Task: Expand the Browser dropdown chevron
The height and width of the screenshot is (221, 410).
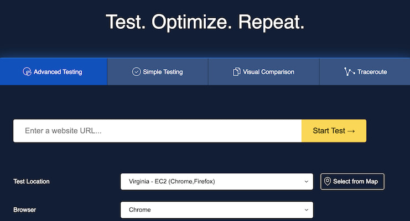Action: 306,210
